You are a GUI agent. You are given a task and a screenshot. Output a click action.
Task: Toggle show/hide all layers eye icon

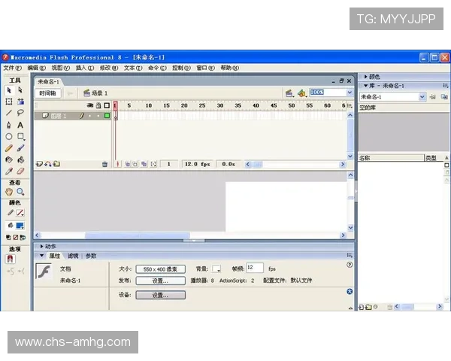90,105
